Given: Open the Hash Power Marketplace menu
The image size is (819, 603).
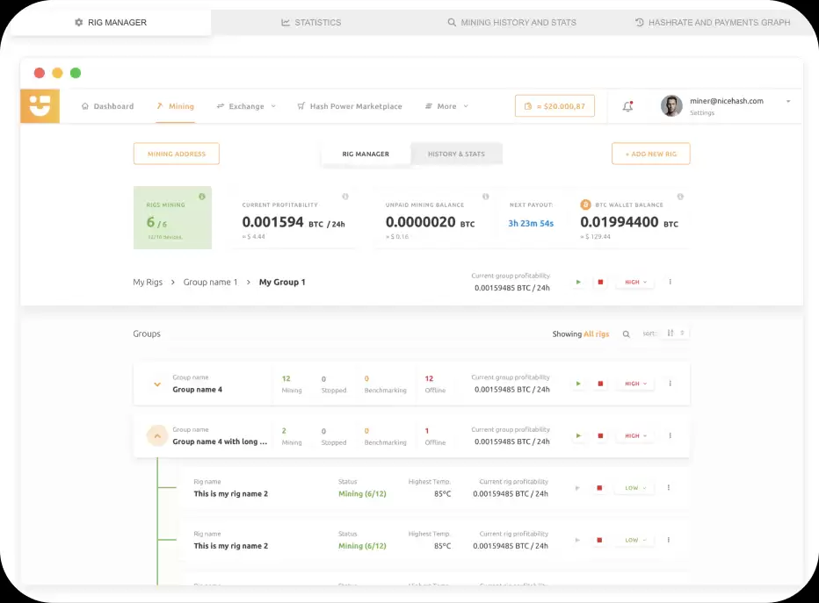Looking at the screenshot, I should (x=350, y=106).
